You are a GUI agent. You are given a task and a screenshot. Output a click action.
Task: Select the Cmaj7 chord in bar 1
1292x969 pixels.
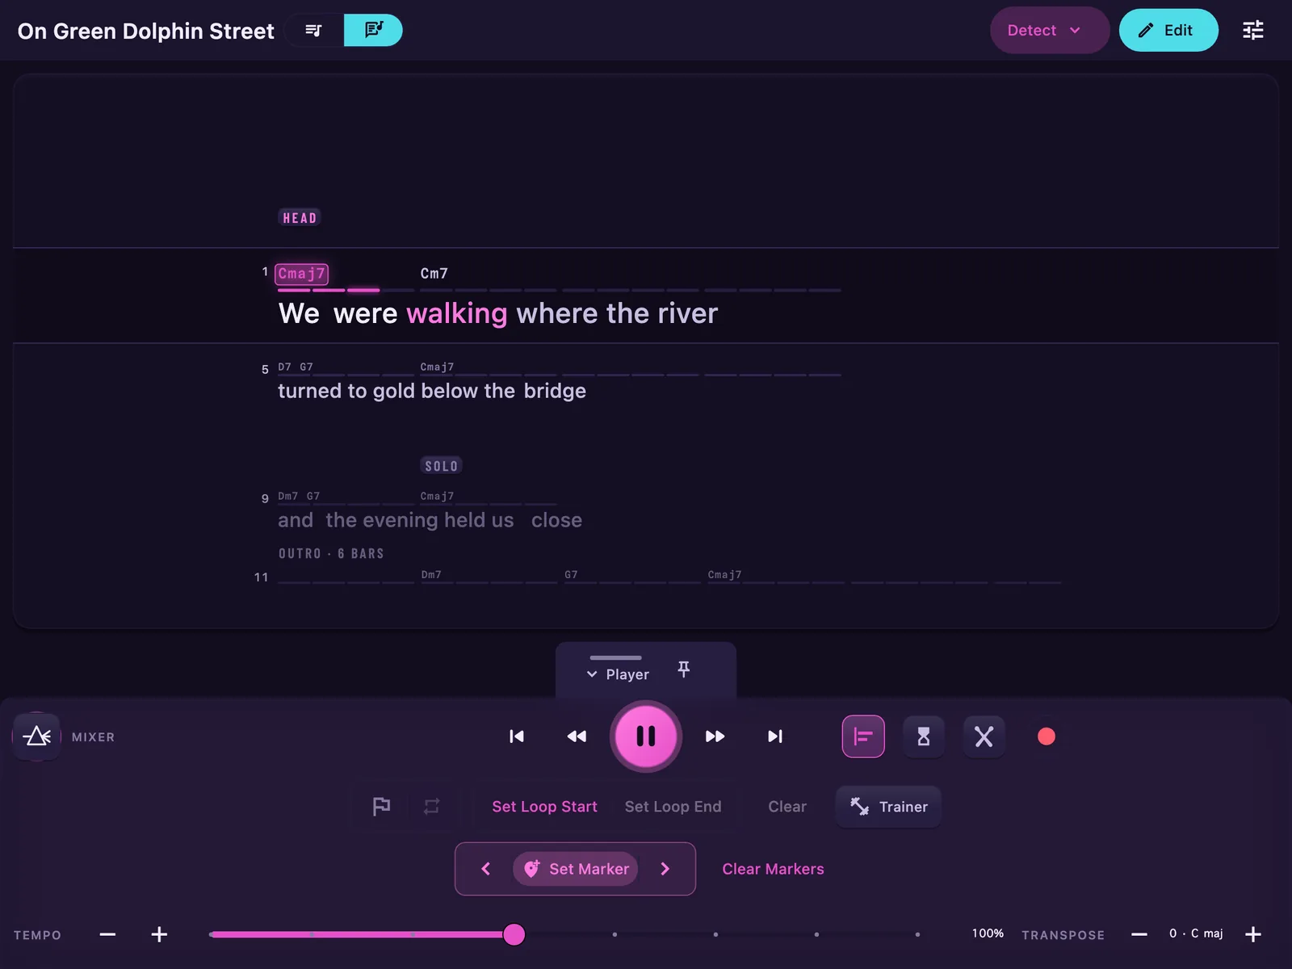[x=301, y=274]
